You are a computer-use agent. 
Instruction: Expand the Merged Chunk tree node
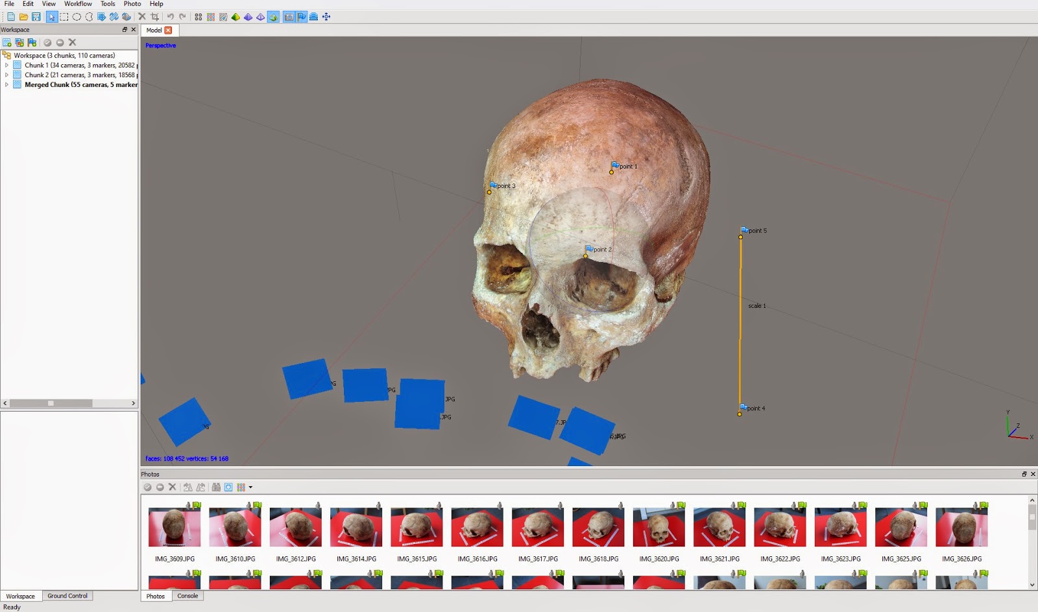tap(6, 85)
